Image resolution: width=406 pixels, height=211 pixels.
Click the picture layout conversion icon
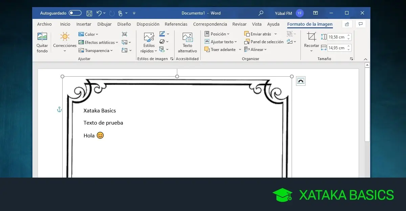tap(162, 49)
